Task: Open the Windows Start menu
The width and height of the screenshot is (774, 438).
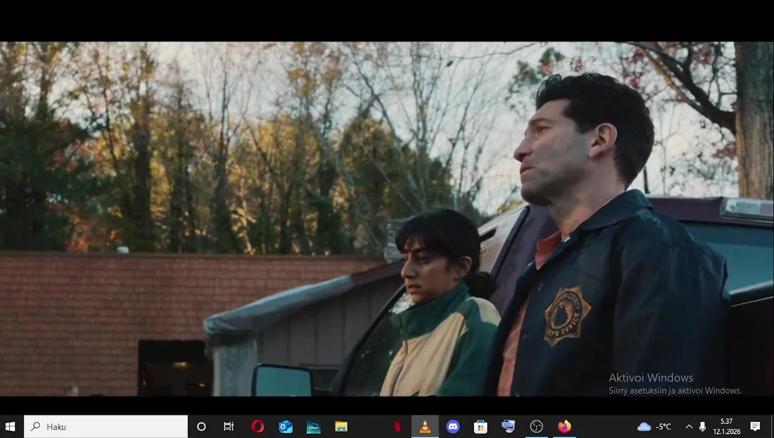Action: [10, 426]
